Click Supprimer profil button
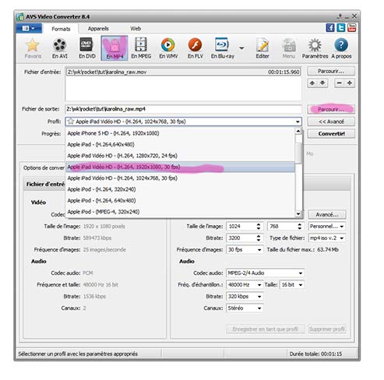Image resolution: width=384 pixels, height=380 pixels. click(x=327, y=329)
